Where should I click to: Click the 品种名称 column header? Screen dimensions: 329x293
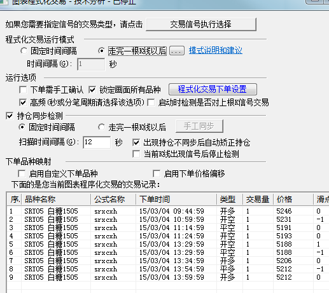click(56, 200)
